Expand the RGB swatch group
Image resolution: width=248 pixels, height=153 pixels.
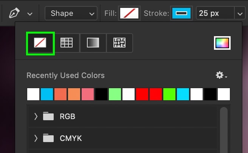[36, 116]
